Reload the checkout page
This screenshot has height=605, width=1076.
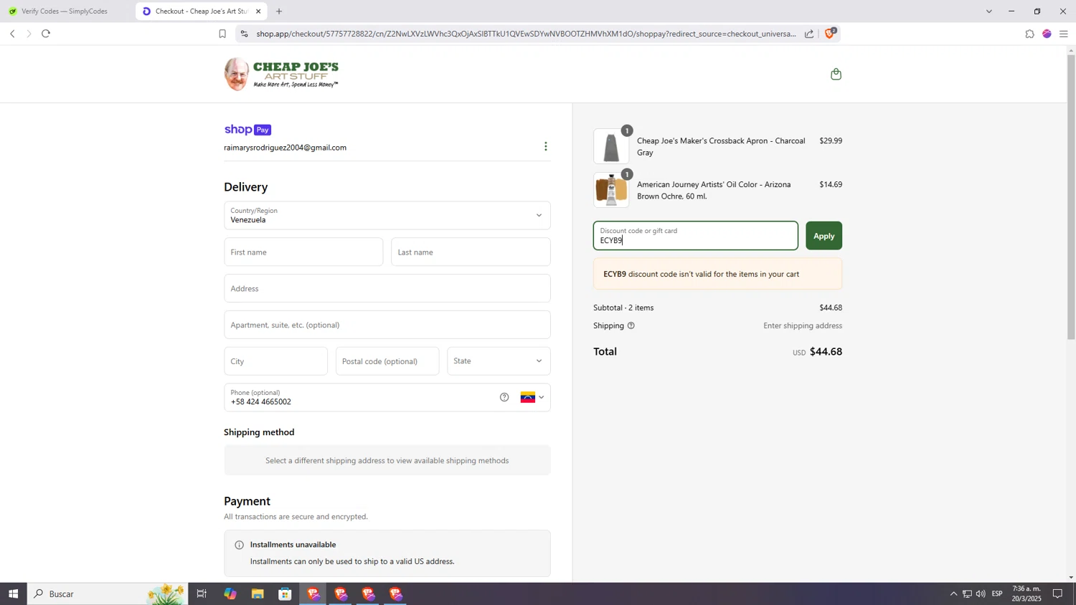[x=46, y=34]
